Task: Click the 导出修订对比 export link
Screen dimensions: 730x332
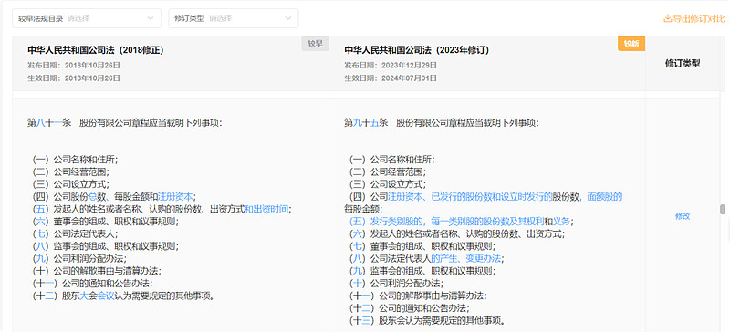Action: pos(694,18)
